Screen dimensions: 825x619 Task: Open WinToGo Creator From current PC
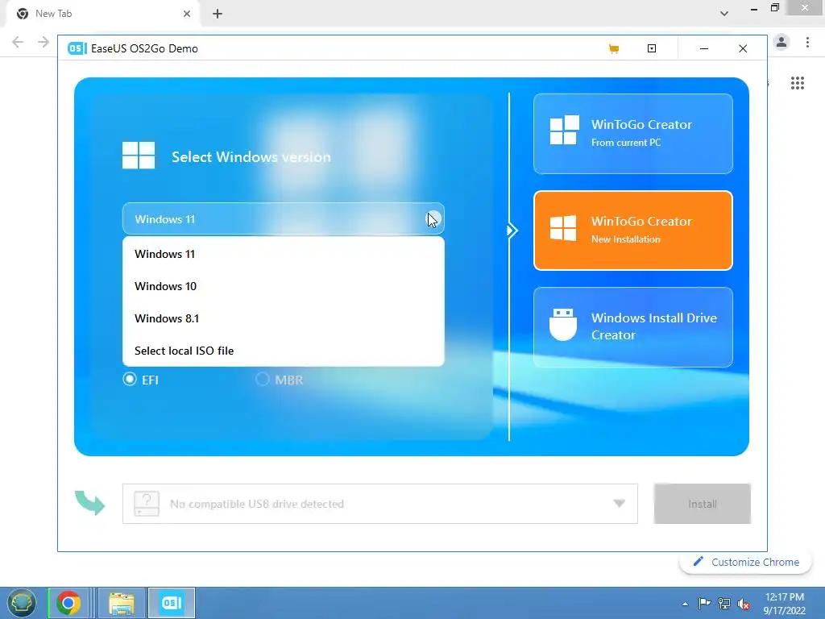(x=633, y=134)
